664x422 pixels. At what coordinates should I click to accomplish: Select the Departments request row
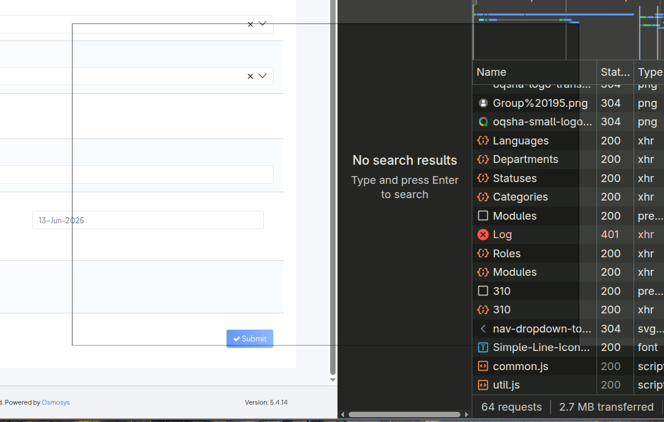525,159
